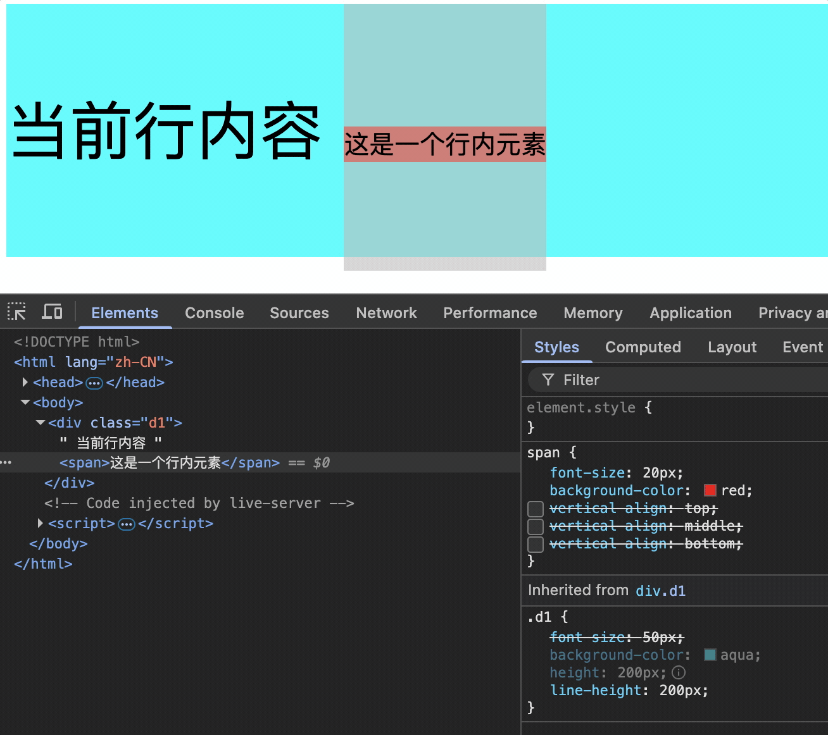Enable the vertical-align: top checkbox

tap(536, 509)
